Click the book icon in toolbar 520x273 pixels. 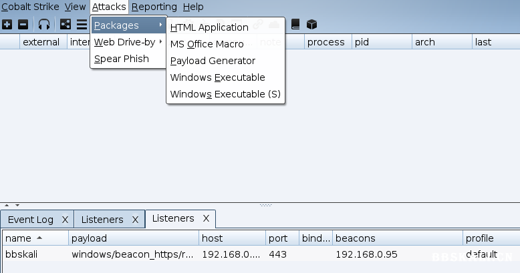[295, 25]
